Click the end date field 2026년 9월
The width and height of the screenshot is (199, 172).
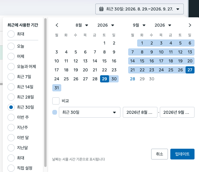pos(177,112)
